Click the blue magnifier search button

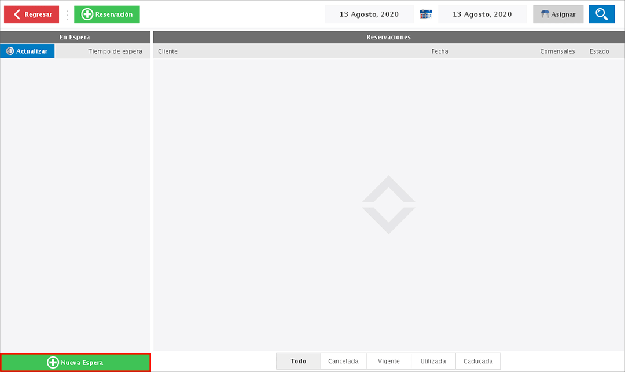click(601, 14)
